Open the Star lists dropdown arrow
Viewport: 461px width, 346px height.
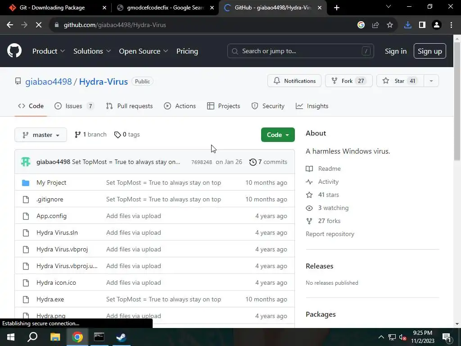click(431, 81)
